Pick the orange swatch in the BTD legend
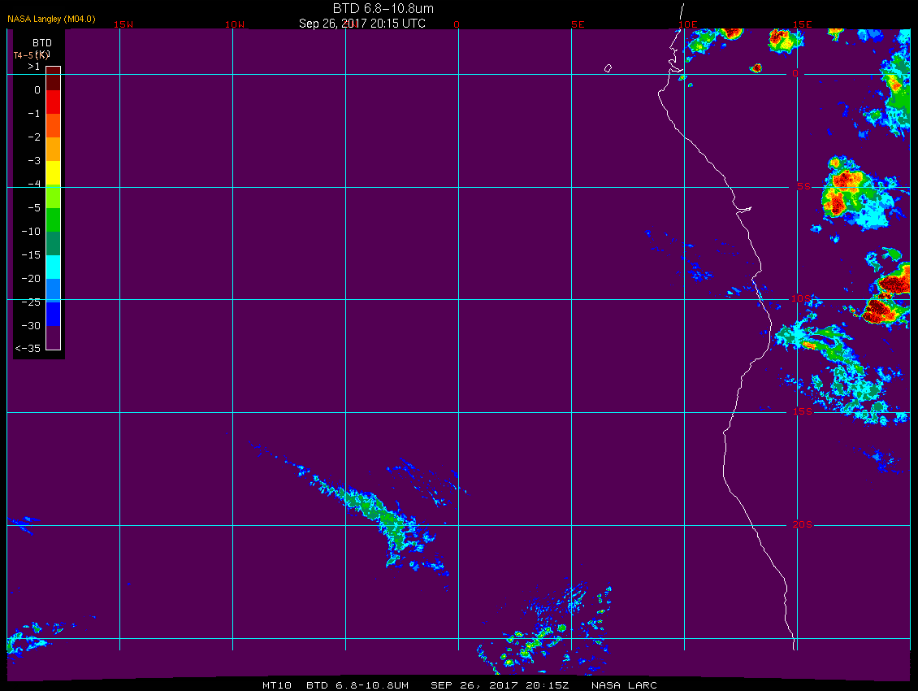This screenshot has width=918, height=691. 54,149
